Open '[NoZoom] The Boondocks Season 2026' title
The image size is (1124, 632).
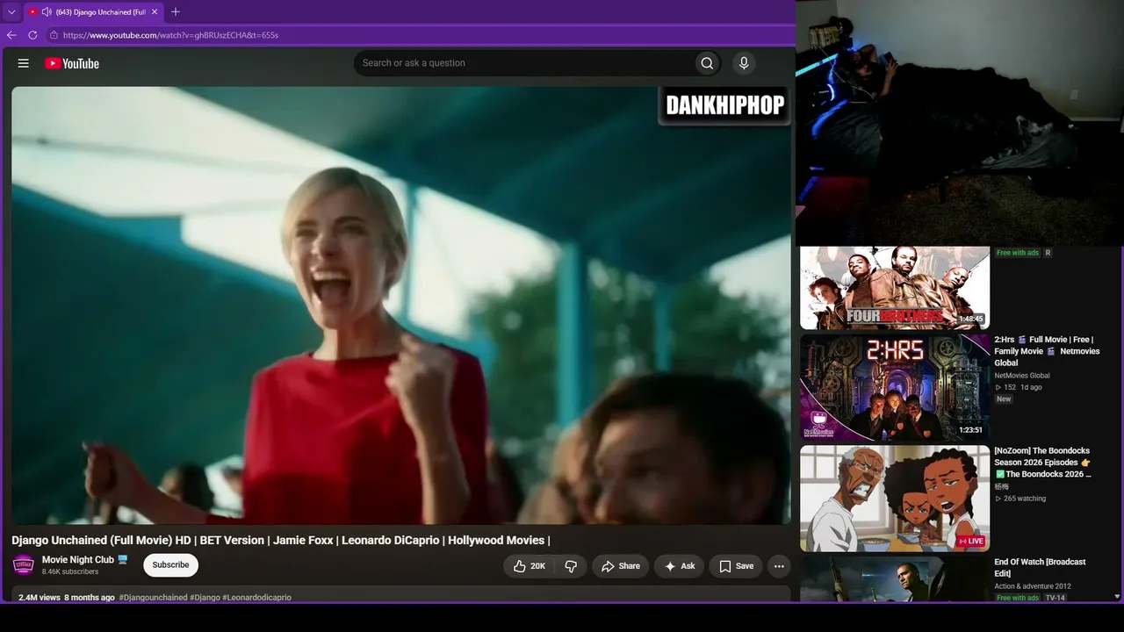click(1042, 463)
